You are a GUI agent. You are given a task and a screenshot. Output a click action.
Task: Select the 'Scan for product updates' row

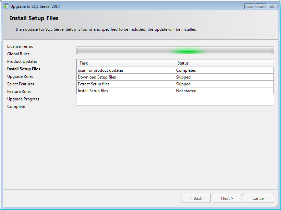click(175, 70)
